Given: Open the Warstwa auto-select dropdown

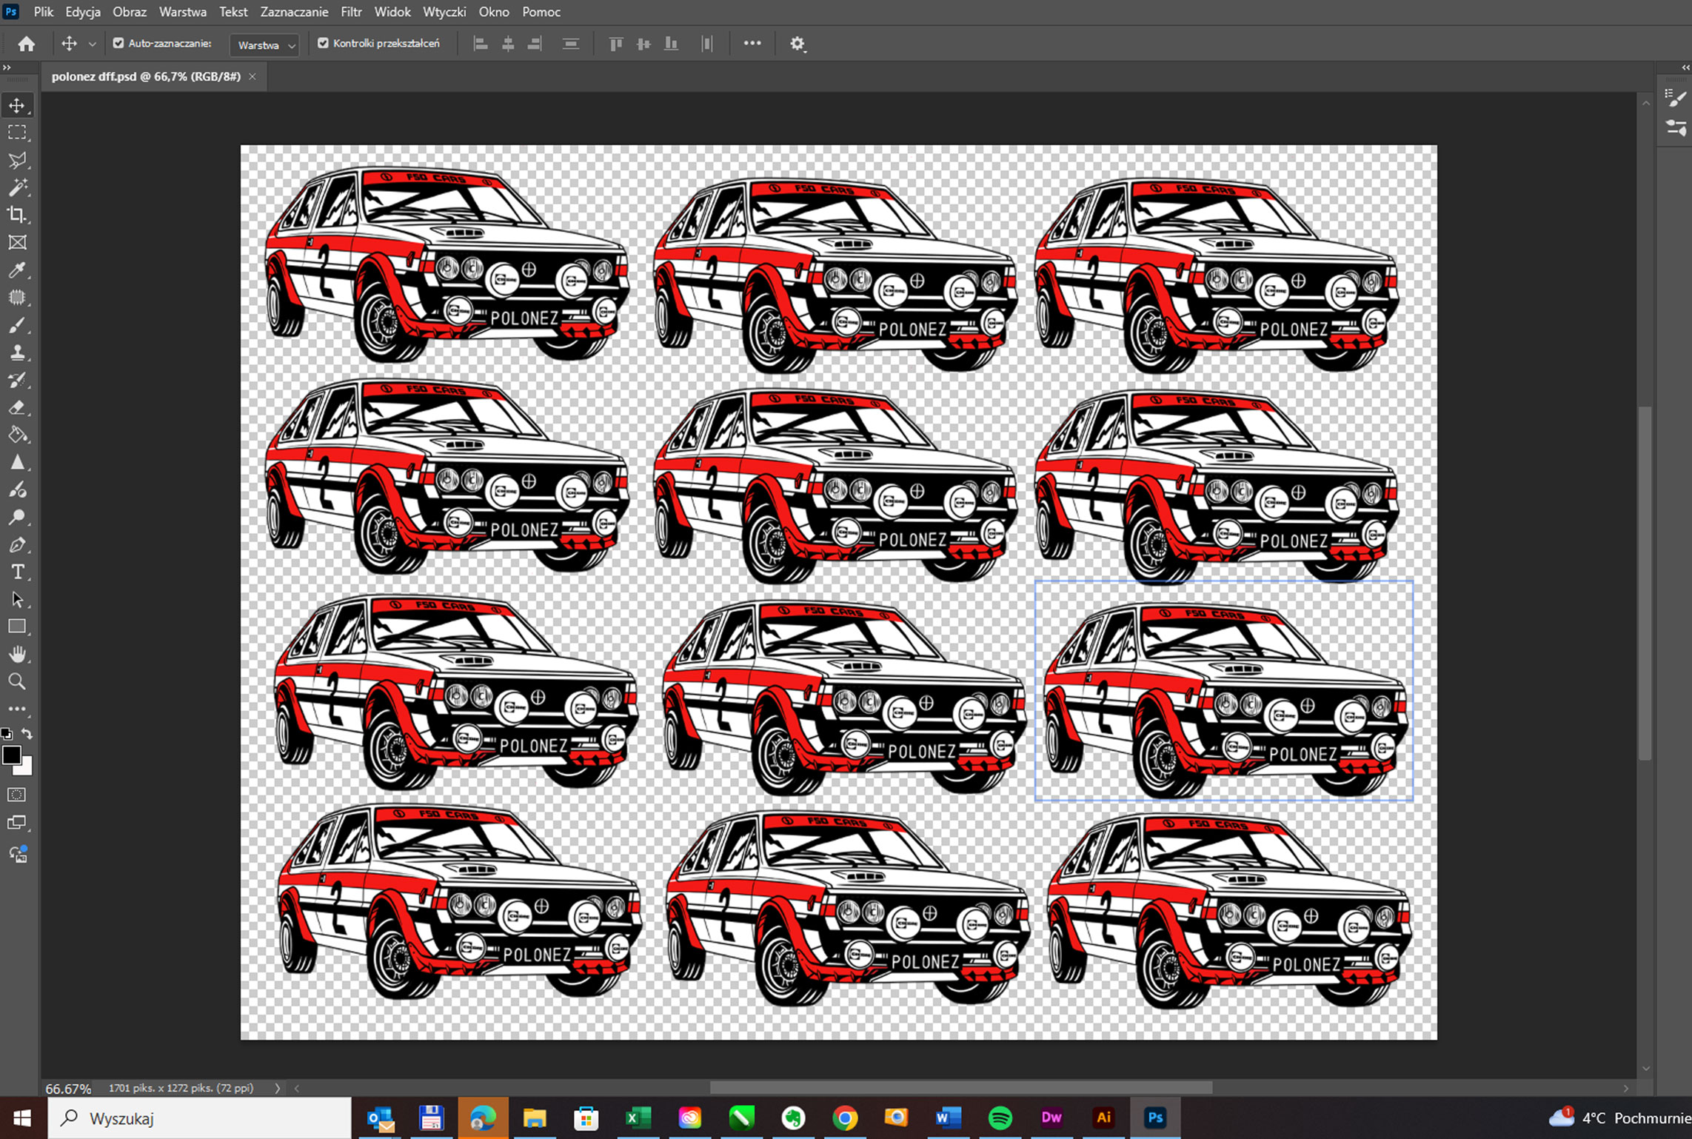Looking at the screenshot, I should [265, 45].
